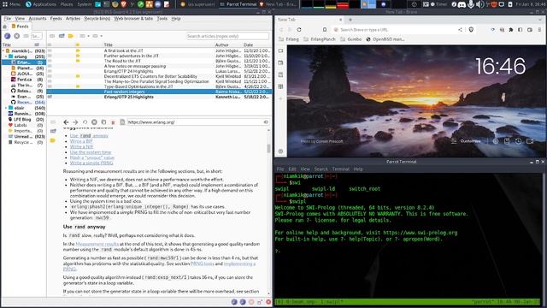Image resolution: width=547 pixels, height=308 pixels.
Task: Toggle Brave sidebar panel icon in toolbar
Action: [521, 30]
